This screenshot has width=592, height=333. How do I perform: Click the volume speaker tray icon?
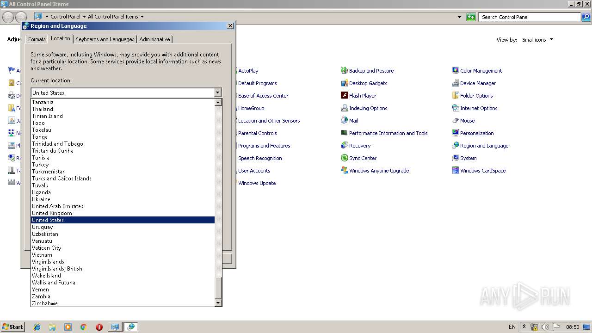pos(545,327)
